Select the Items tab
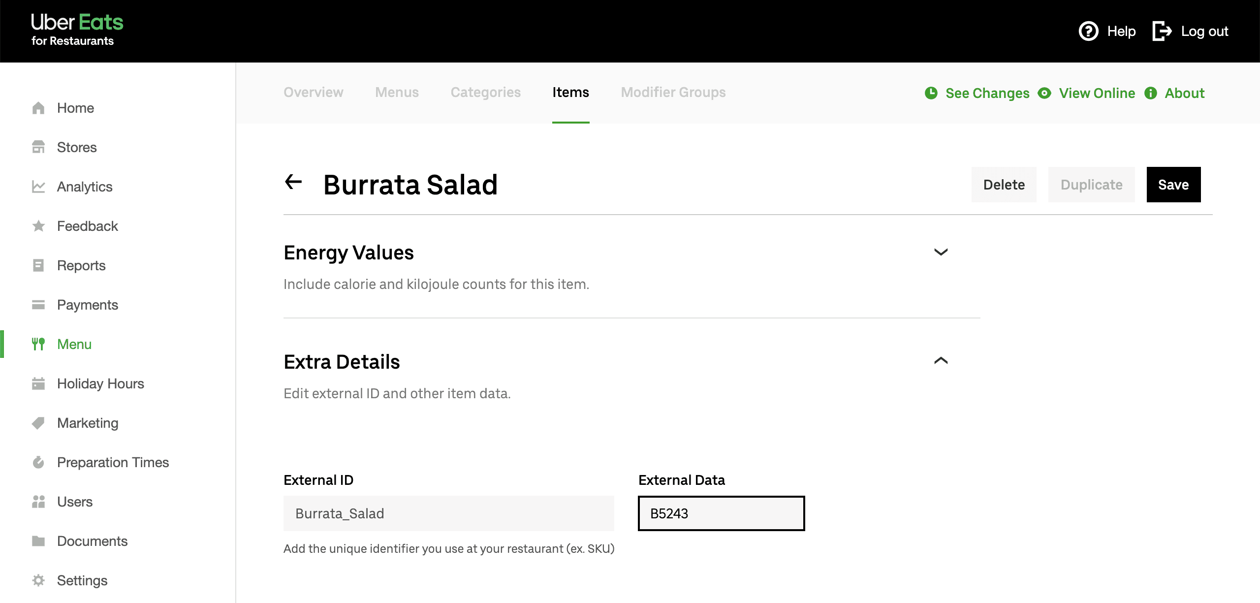 click(570, 93)
